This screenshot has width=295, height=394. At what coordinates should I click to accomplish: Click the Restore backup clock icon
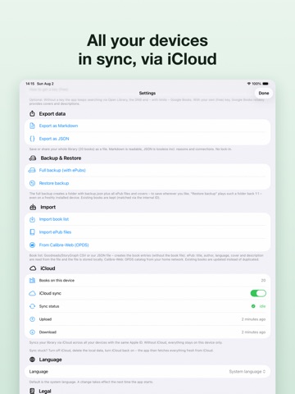coord(32,183)
